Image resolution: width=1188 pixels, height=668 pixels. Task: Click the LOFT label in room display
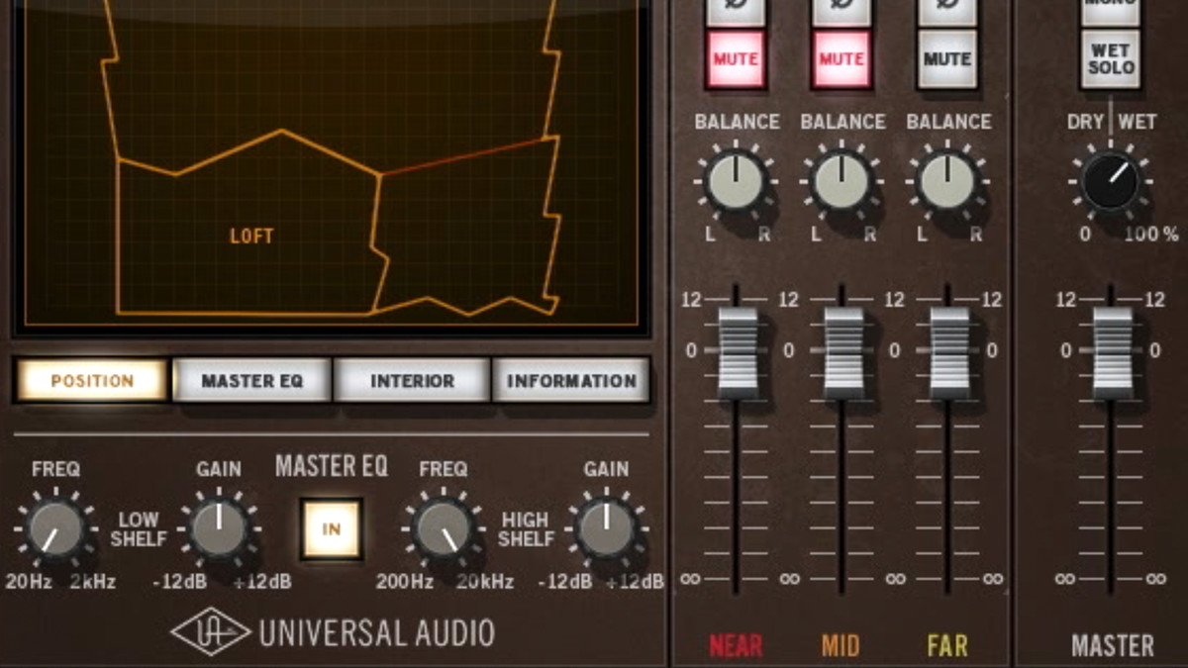coord(251,237)
